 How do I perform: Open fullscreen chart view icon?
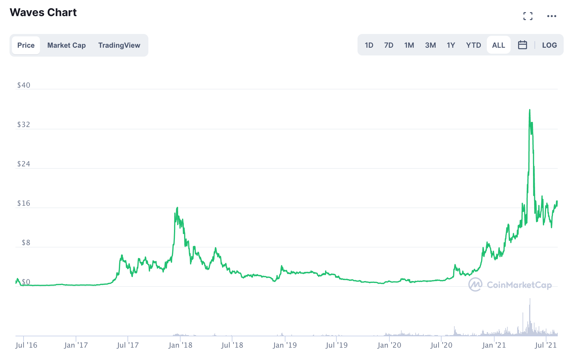(x=528, y=16)
